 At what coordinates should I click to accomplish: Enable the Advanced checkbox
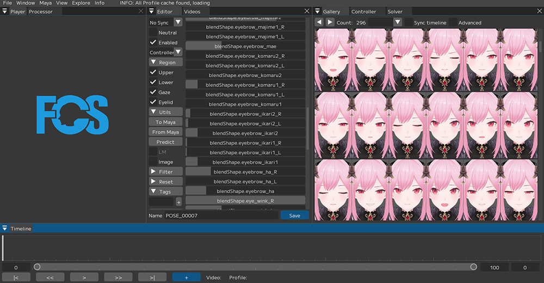click(453, 22)
